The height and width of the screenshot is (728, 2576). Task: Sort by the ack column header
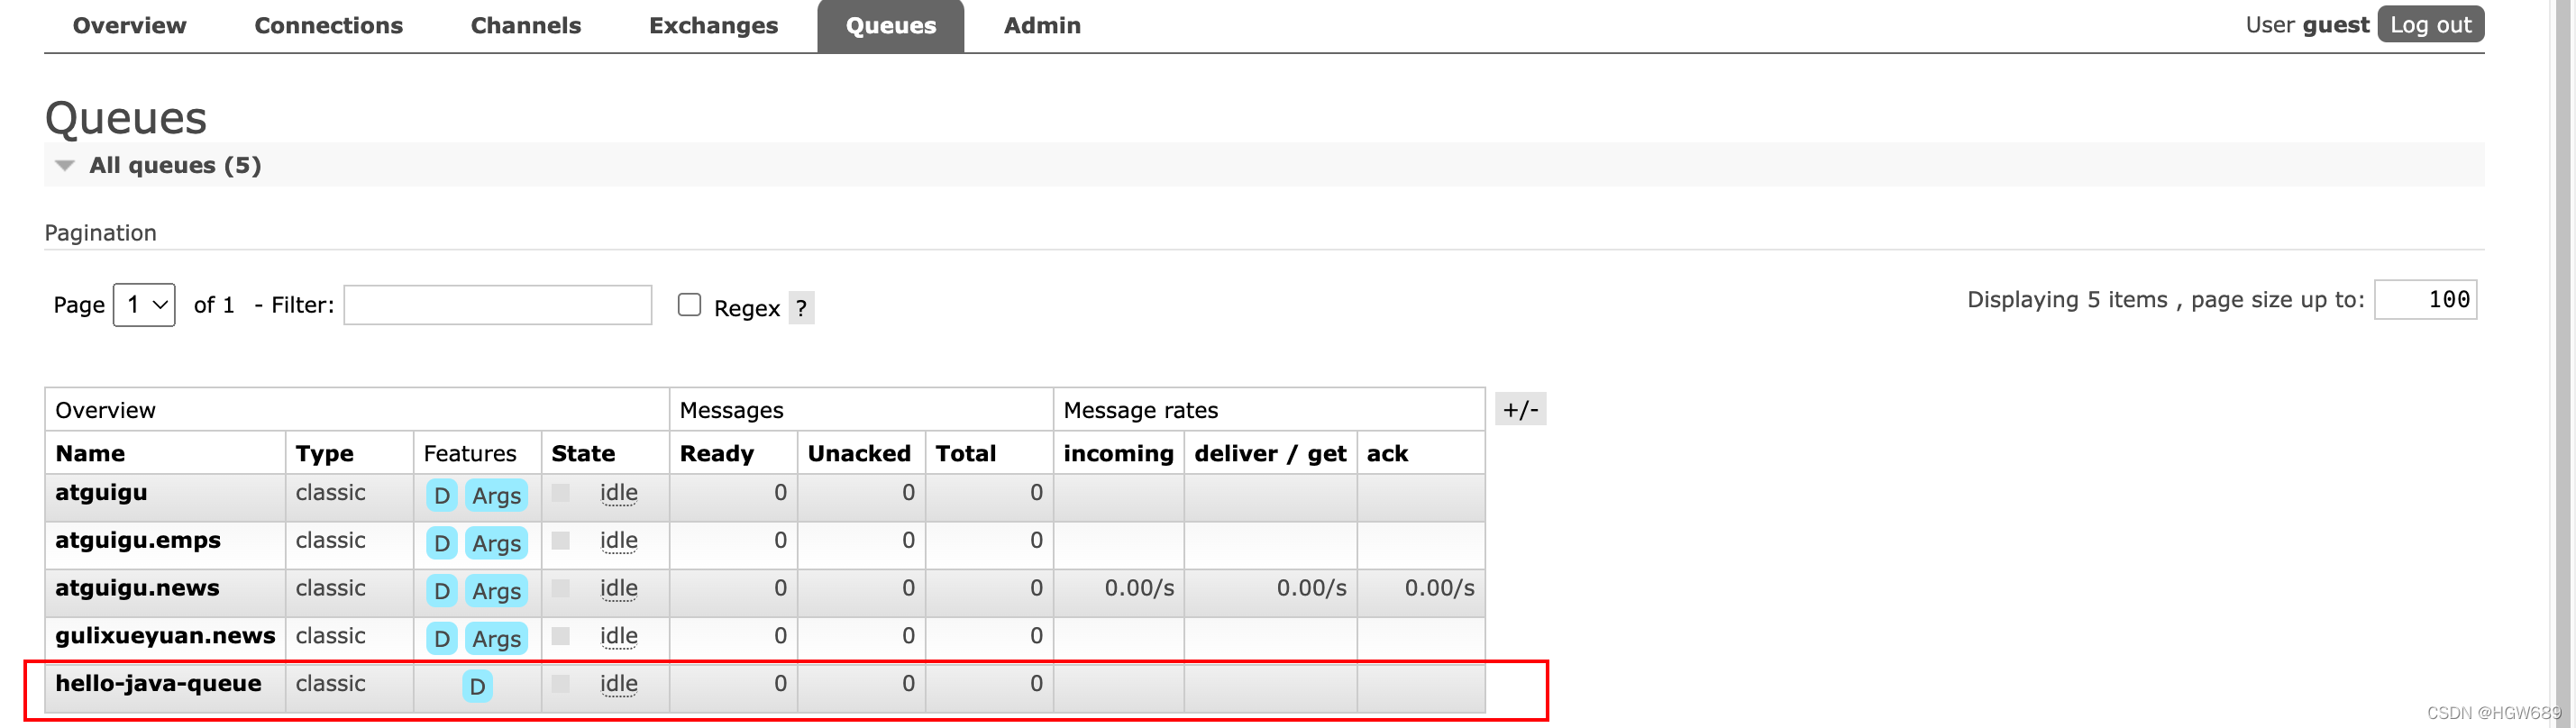tap(1387, 453)
